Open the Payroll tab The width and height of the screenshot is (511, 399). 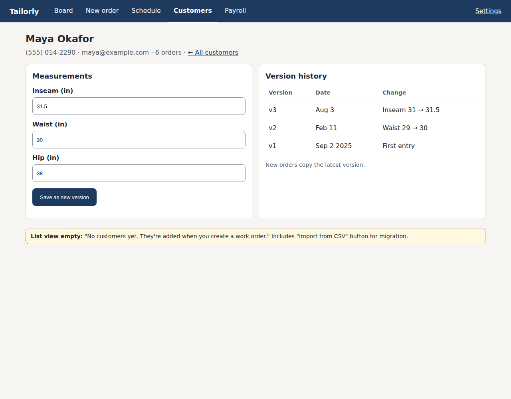tap(235, 11)
